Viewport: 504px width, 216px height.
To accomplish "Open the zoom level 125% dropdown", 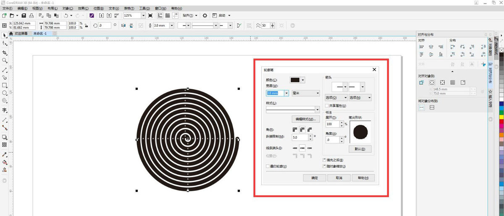I will point(143,16).
